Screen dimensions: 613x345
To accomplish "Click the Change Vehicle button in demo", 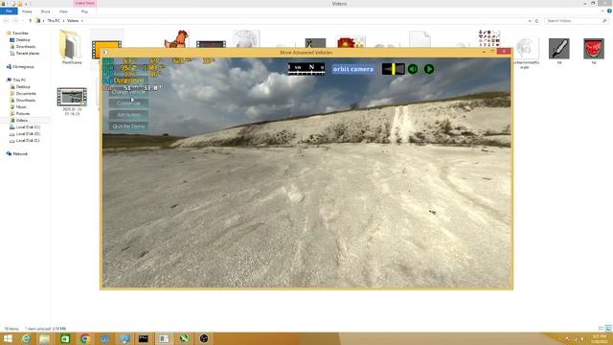I will (128, 92).
